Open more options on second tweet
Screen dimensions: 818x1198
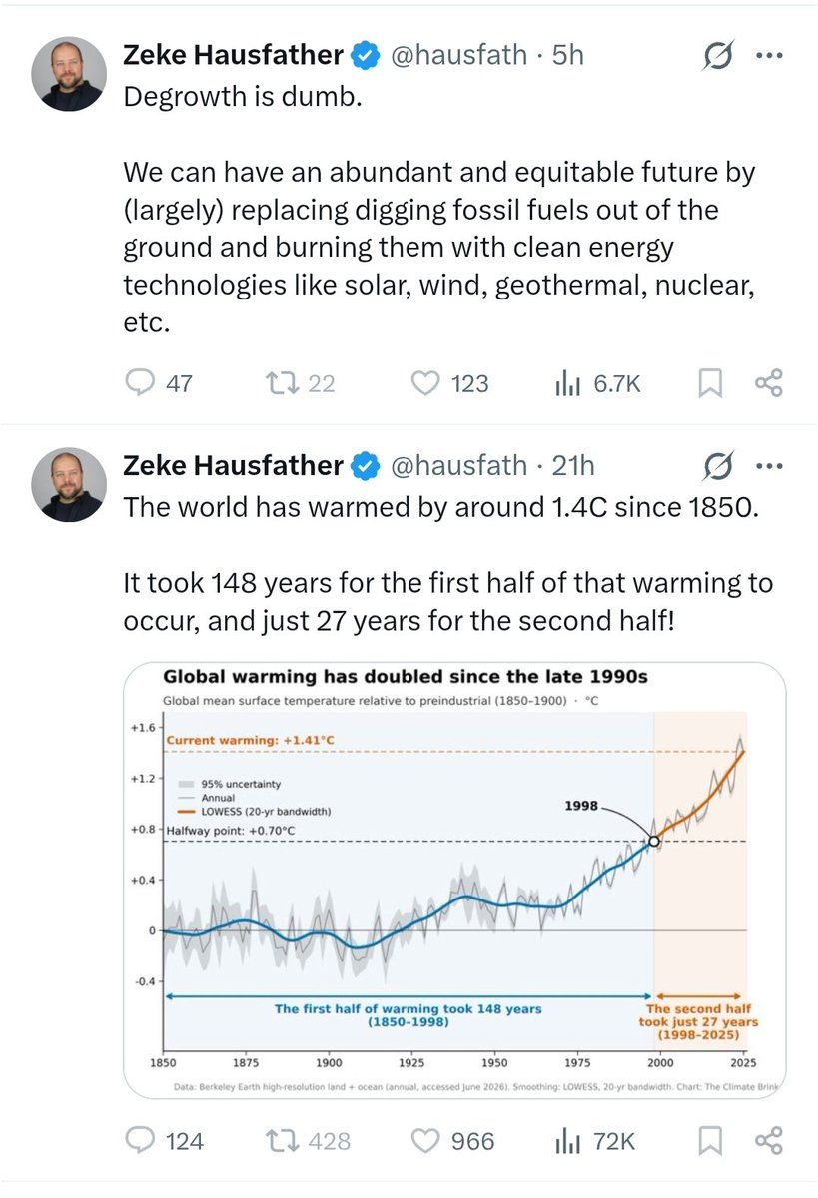tap(768, 466)
